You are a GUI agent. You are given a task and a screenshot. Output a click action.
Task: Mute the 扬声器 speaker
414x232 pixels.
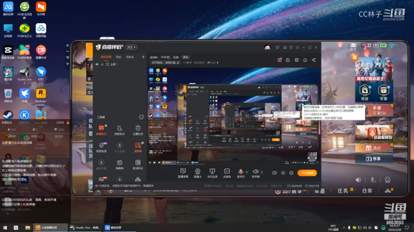255,173
